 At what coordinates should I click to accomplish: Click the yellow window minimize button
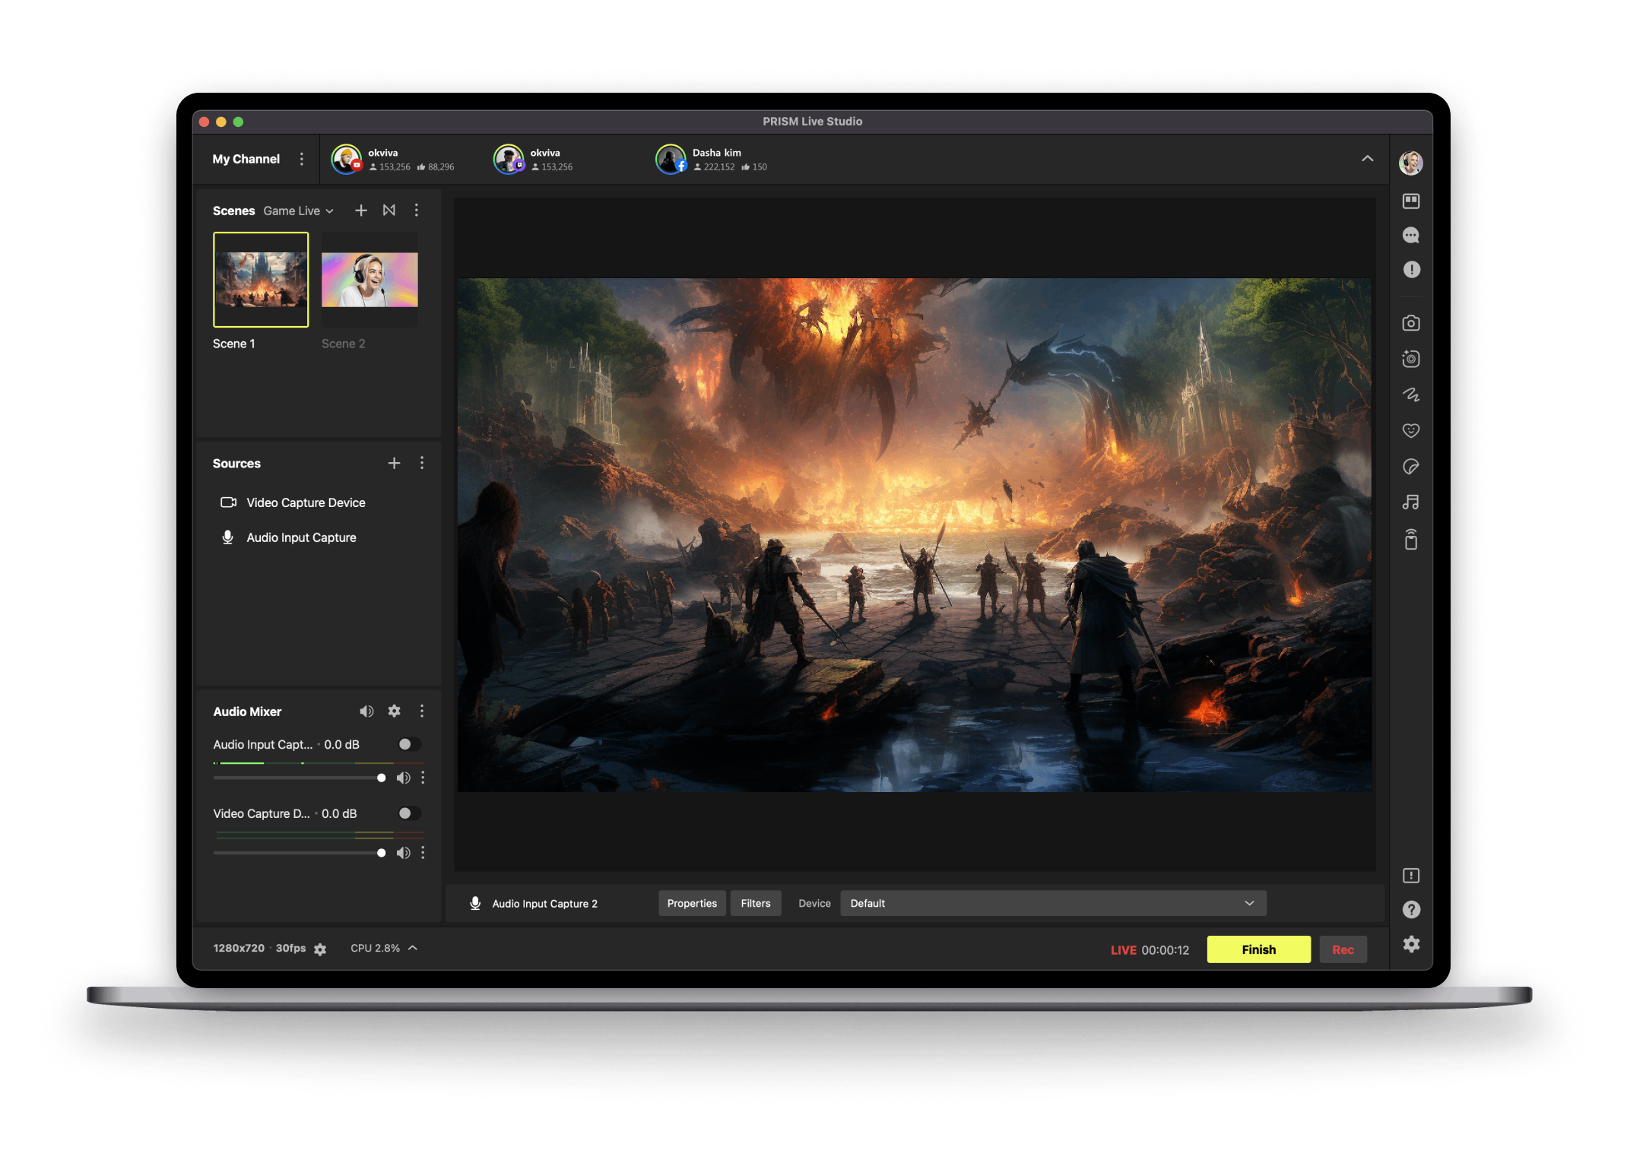tap(221, 122)
